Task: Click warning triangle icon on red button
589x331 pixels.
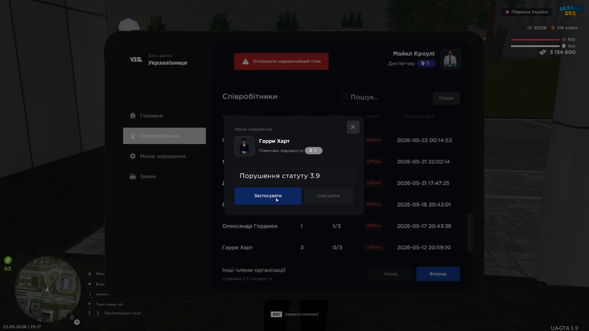Action: (246, 61)
